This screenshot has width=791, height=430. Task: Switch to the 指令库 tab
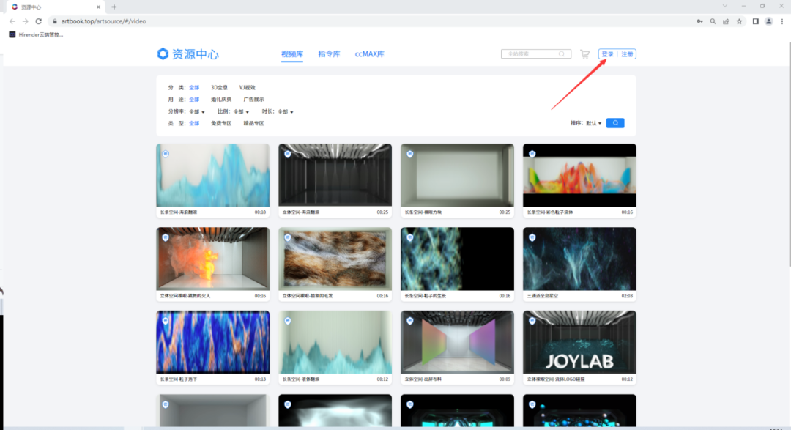[329, 54]
